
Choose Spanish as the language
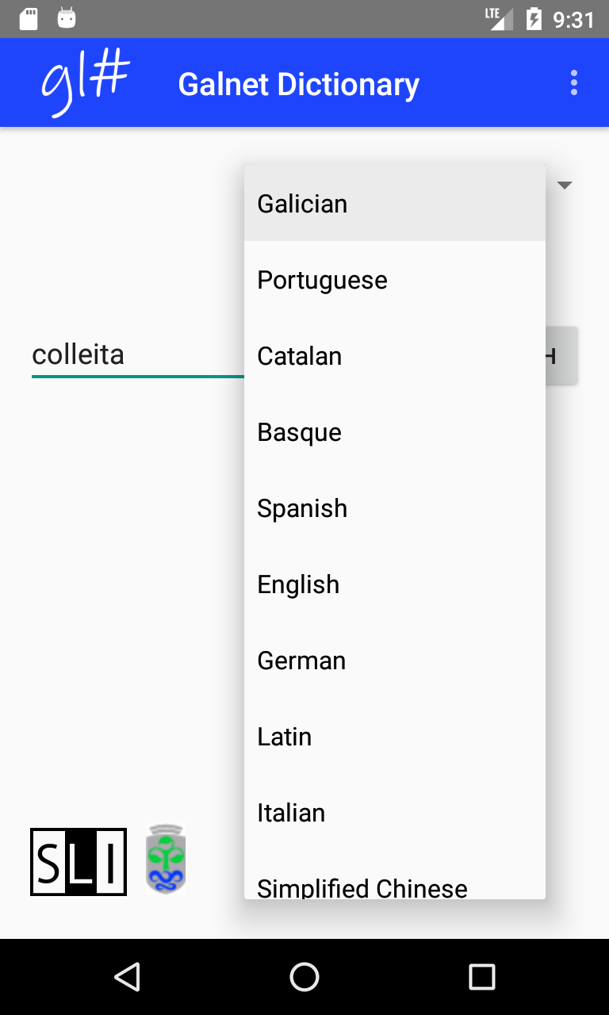(394, 508)
